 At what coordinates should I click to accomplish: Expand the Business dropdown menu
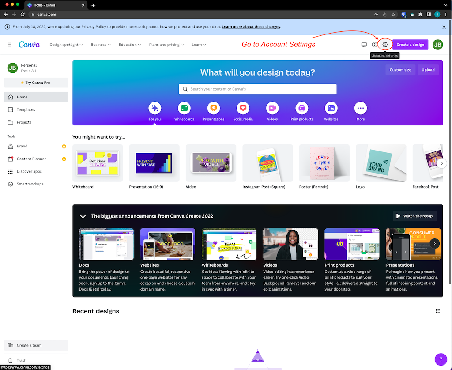pos(101,45)
